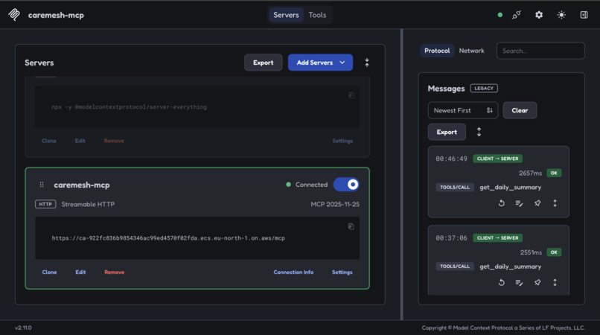The width and height of the screenshot is (600, 335).
Task: Click the green status indicator in header
Action: 500,15
